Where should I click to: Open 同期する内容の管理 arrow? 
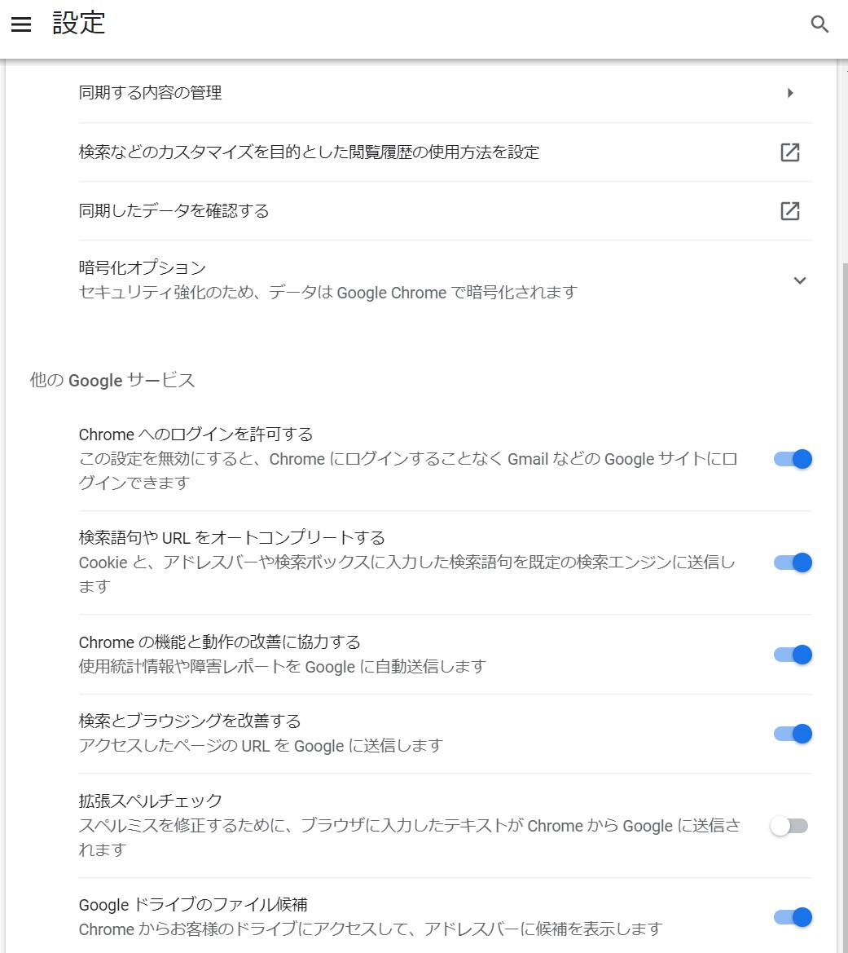(x=790, y=93)
